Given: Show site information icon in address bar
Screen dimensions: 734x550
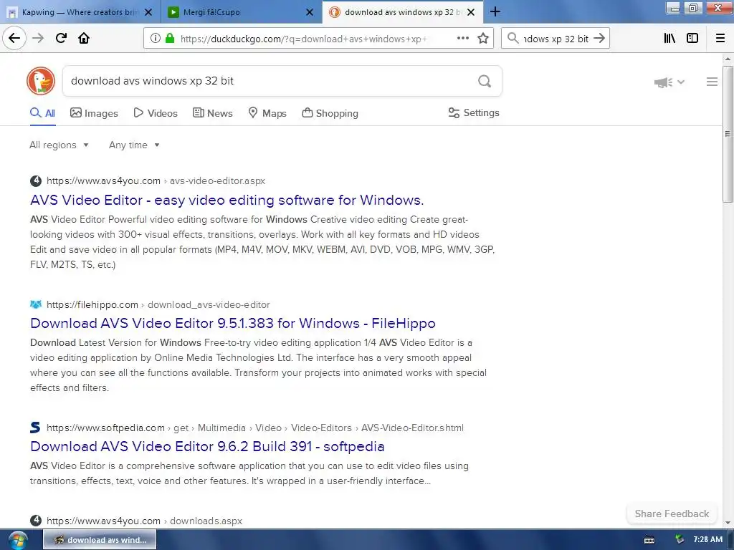Looking at the screenshot, I should click(x=155, y=39).
